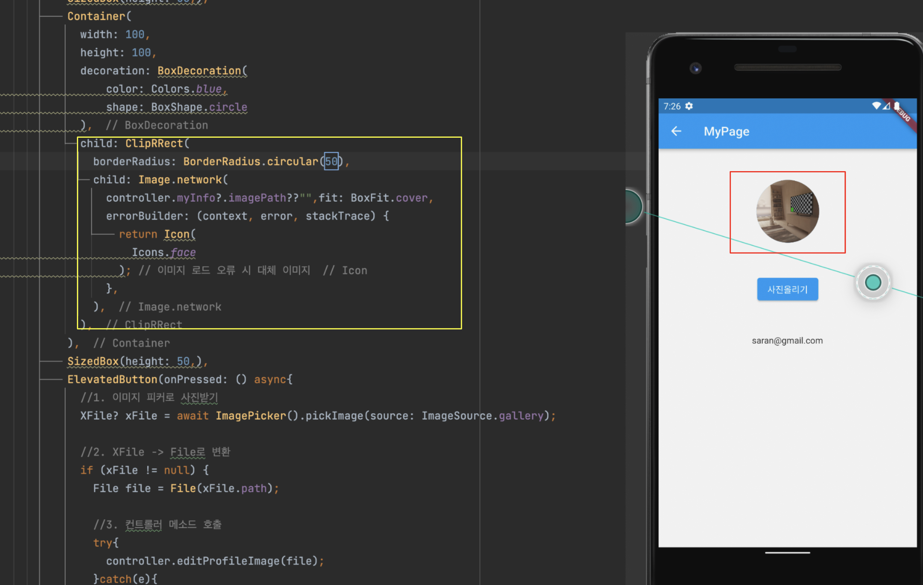Image resolution: width=923 pixels, height=585 pixels.
Task: Click the ClipRRect widget name in code
Action: (154, 144)
